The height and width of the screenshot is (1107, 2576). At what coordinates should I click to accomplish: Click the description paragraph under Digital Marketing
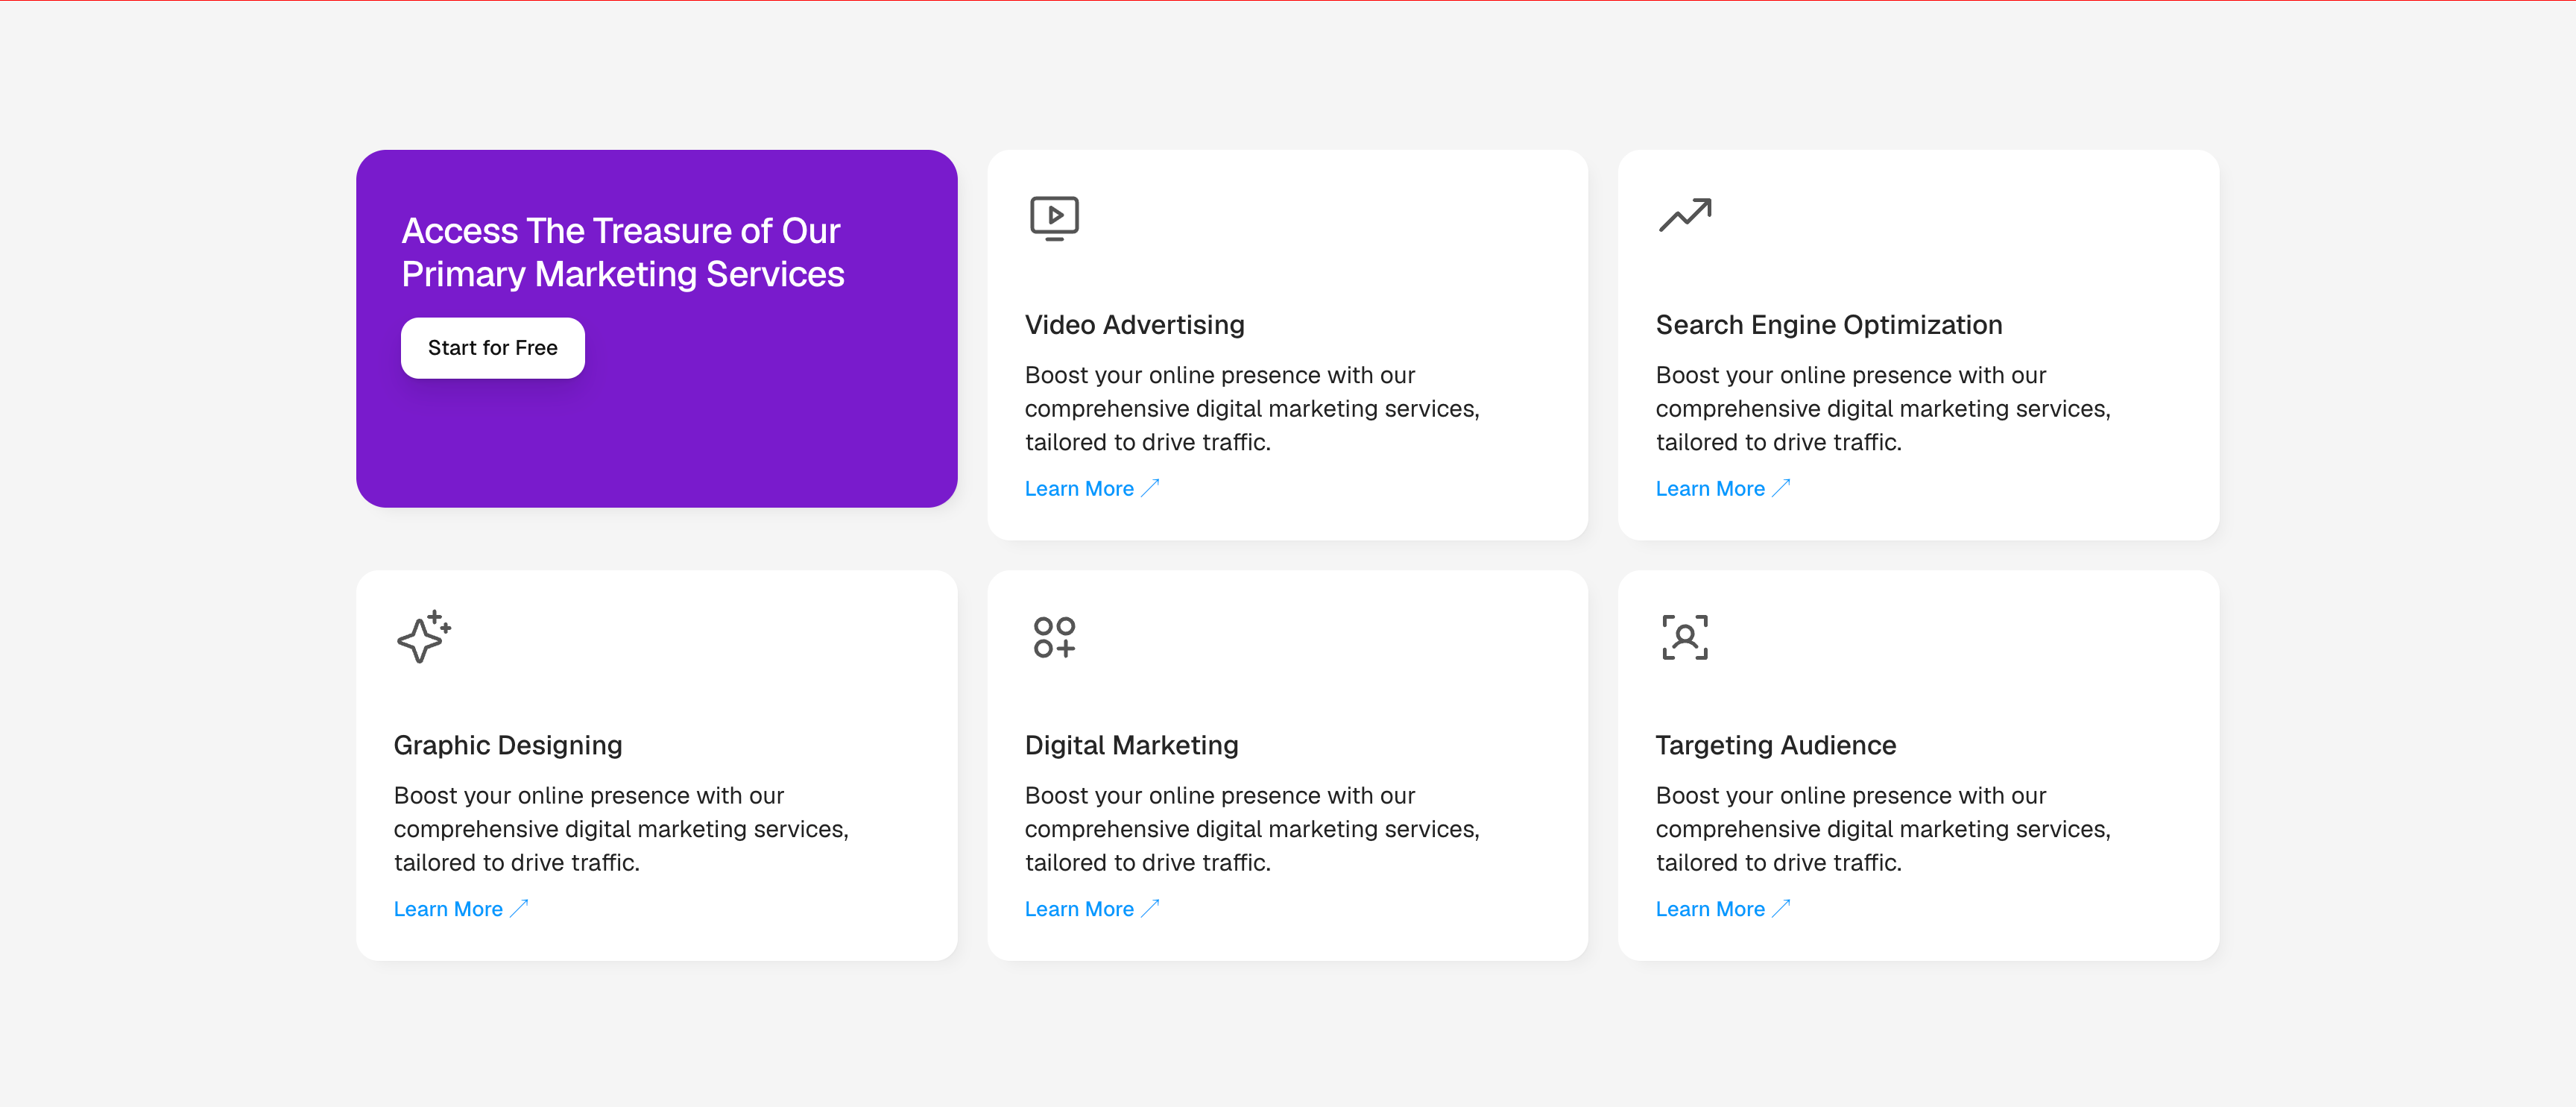pos(1252,829)
